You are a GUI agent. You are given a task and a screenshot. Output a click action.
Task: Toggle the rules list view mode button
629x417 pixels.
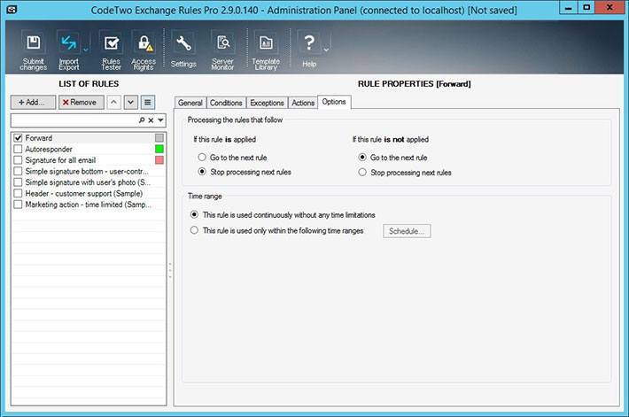(x=148, y=102)
